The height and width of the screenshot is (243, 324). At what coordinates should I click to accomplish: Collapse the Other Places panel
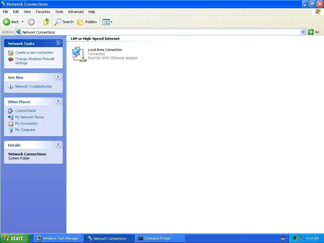pos(58,101)
